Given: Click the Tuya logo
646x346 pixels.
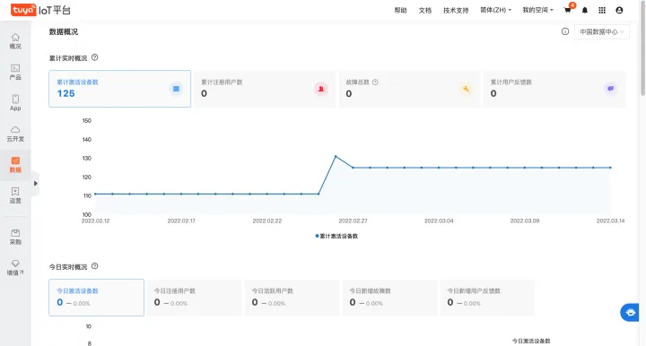Looking at the screenshot, I should pos(23,10).
